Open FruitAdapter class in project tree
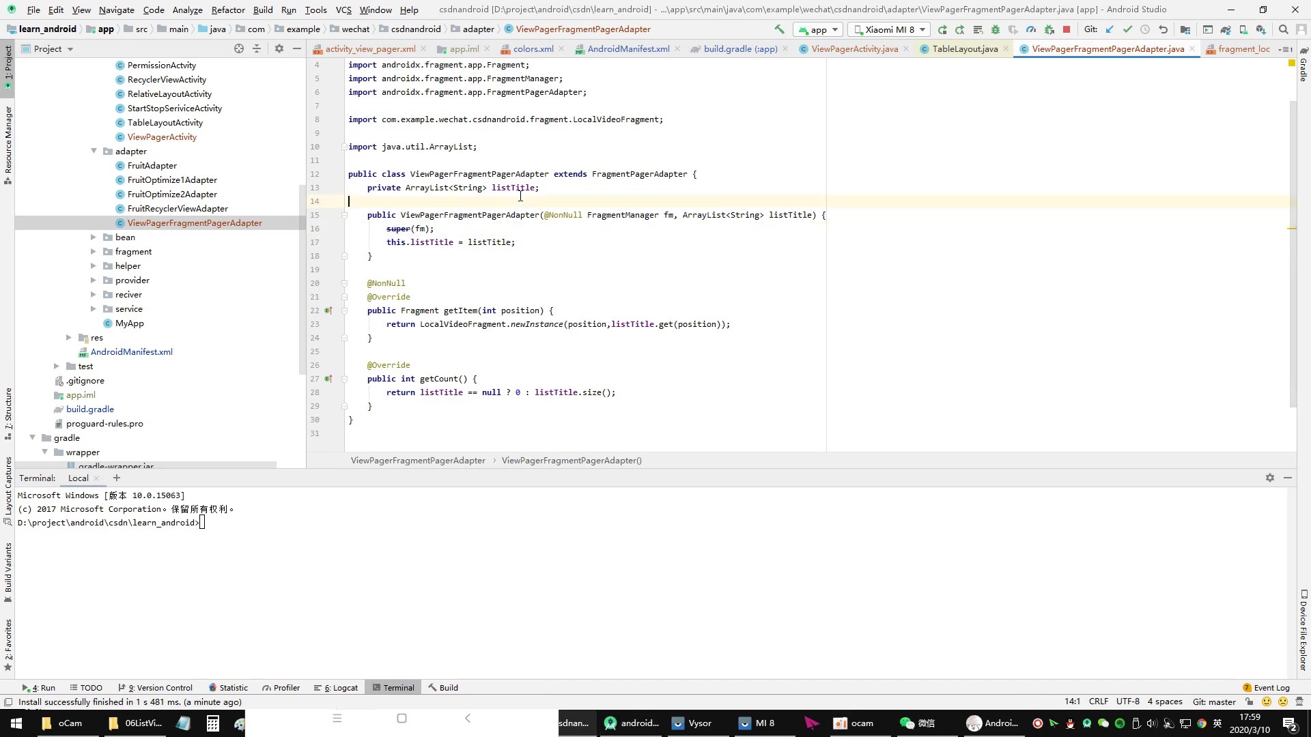The image size is (1311, 737). pos(152,166)
